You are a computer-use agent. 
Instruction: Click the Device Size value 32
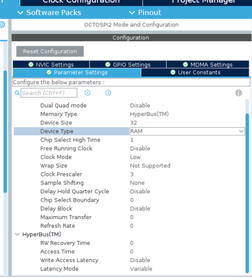pyautogui.click(x=133, y=123)
